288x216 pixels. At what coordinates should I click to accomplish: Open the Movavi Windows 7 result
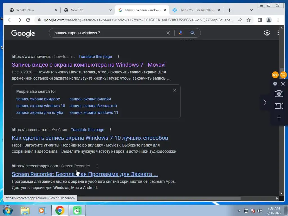tap(89, 65)
